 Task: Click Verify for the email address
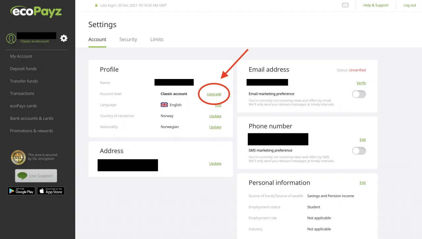click(x=361, y=83)
